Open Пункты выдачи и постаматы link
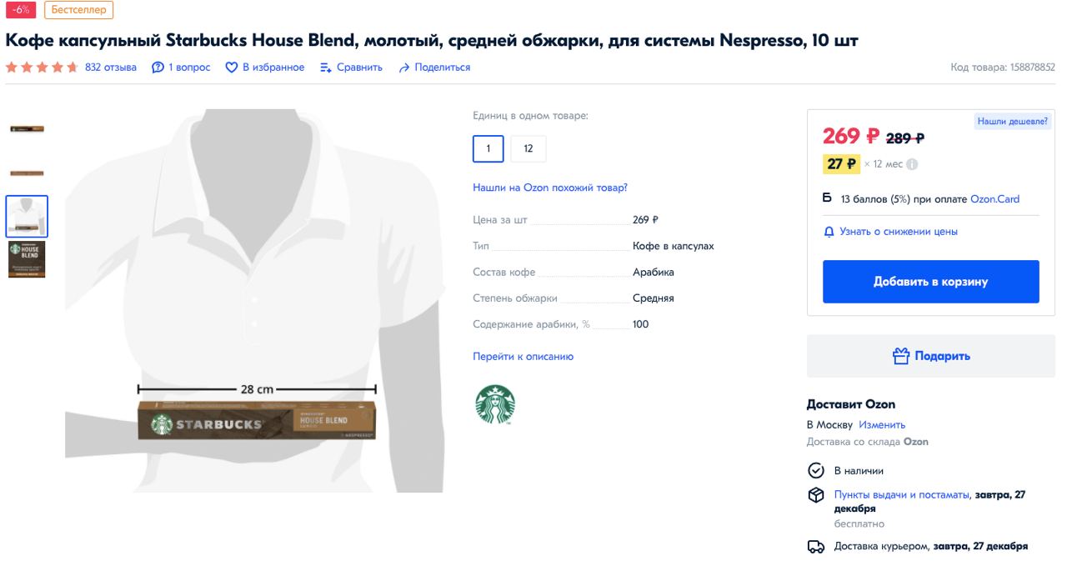1067x571 pixels. click(902, 495)
